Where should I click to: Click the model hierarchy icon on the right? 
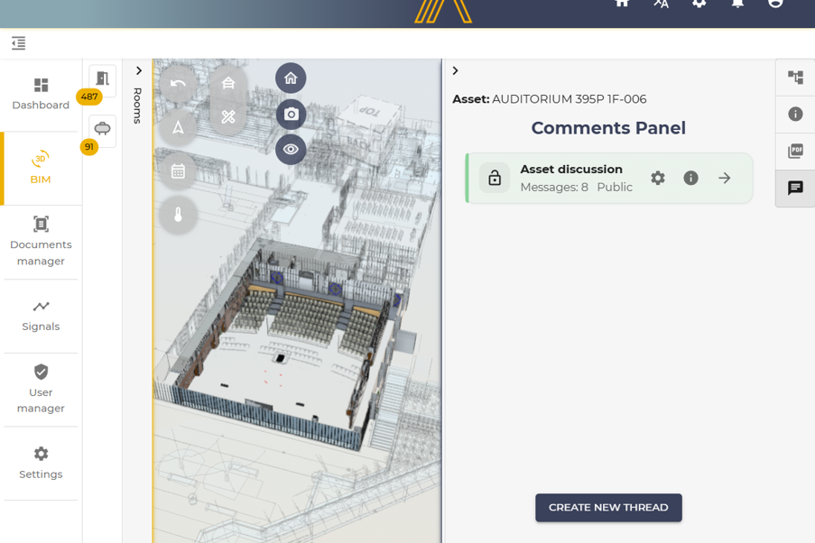click(794, 78)
